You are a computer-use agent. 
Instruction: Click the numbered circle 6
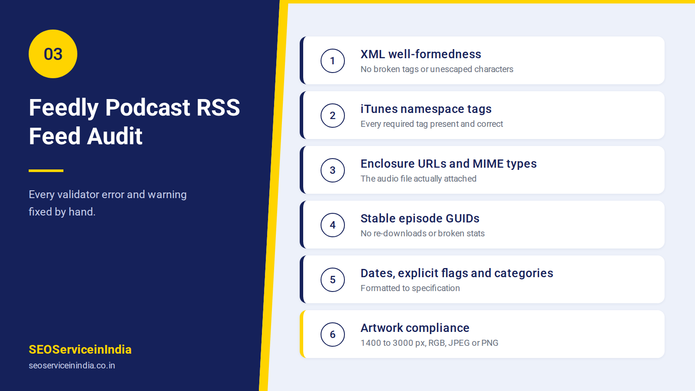[333, 335]
